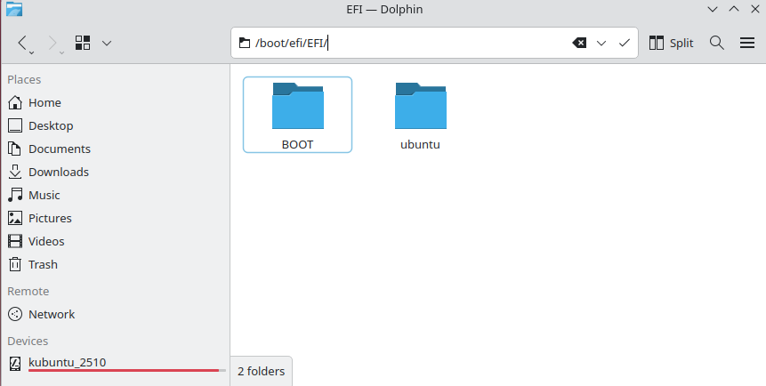The height and width of the screenshot is (386, 766).
Task: Click the Trash bin icon
Action: tap(15, 264)
